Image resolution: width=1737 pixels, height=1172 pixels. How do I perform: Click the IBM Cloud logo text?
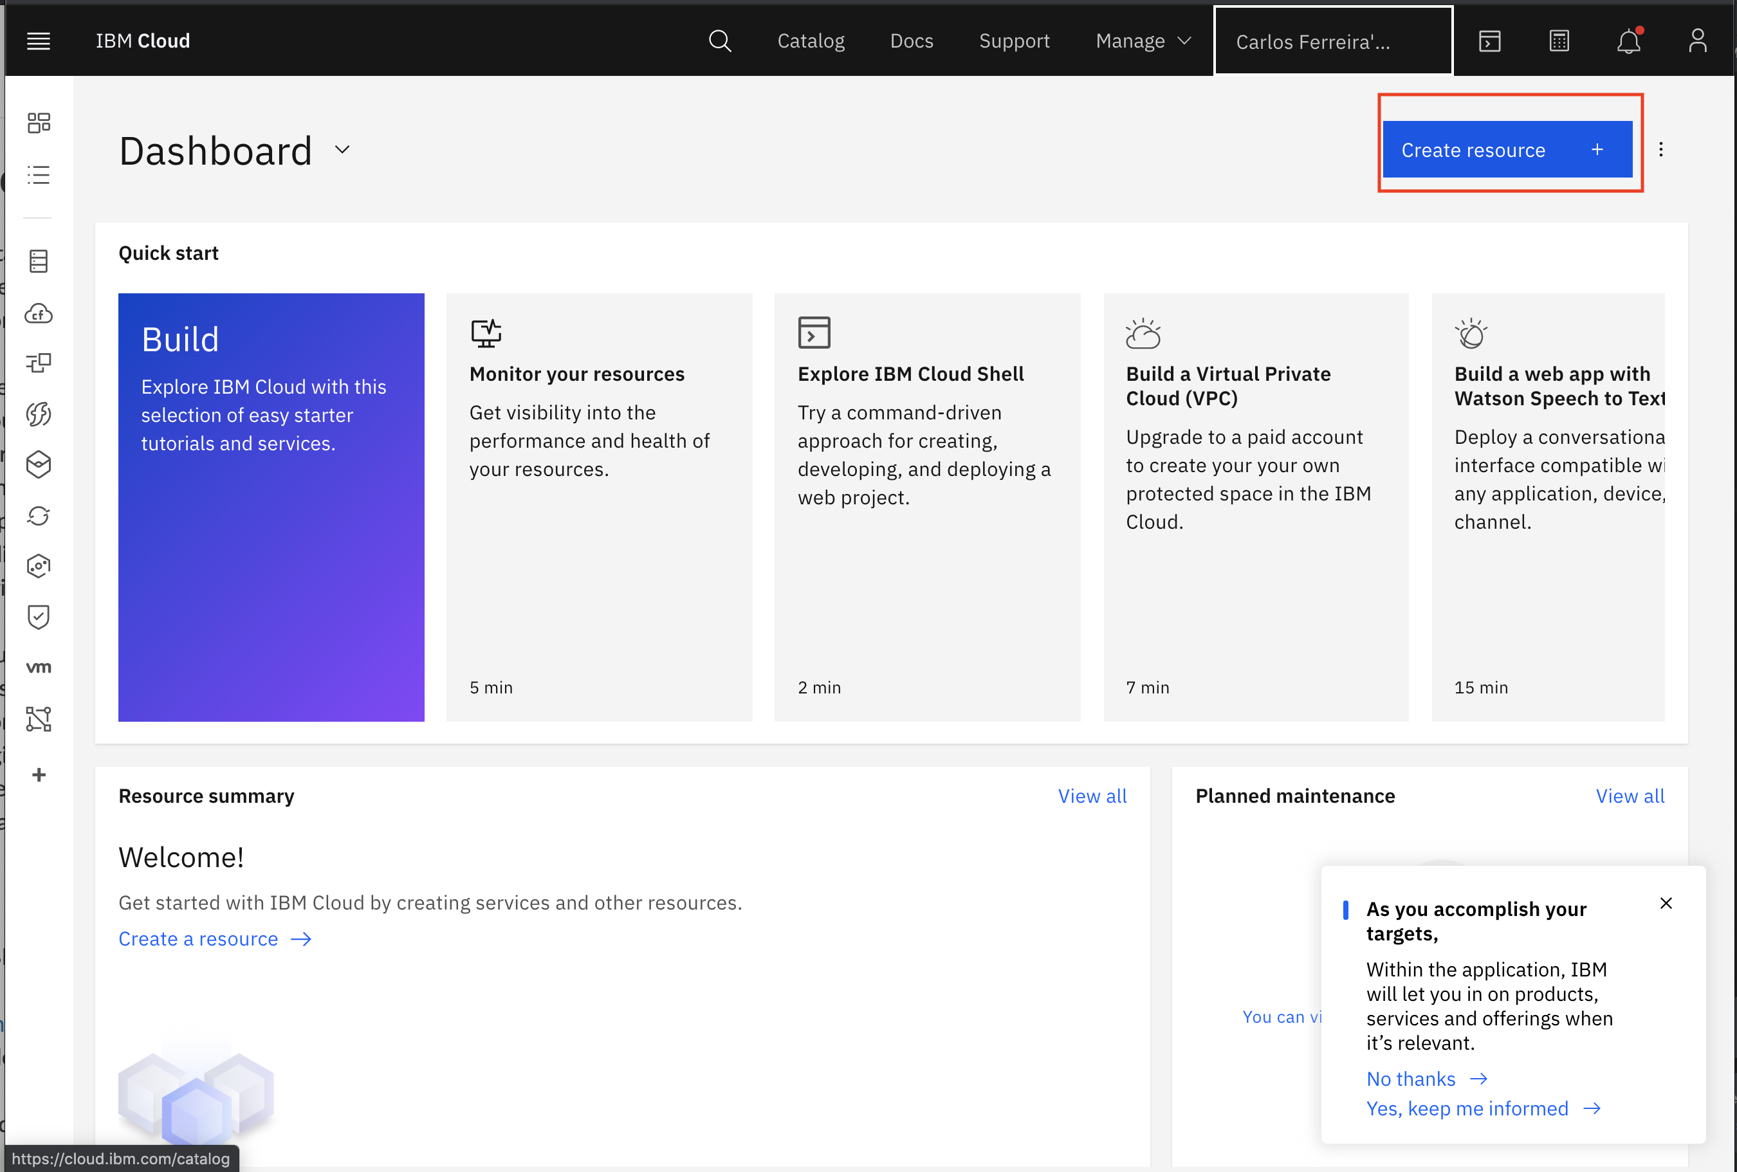143,41
